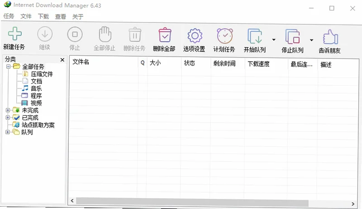Click the 描述 column header
Image resolution: width=362 pixels, height=209 pixels.
pos(338,65)
